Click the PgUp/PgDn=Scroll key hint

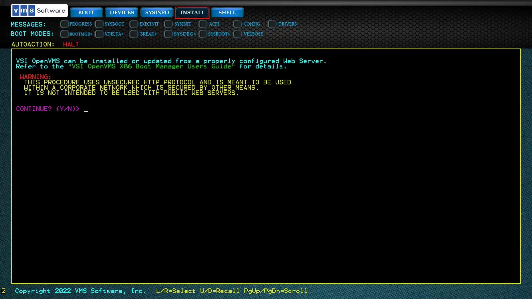click(x=276, y=291)
